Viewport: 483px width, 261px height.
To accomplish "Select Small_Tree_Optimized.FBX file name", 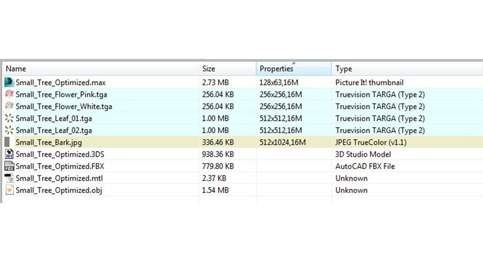I will pyautogui.click(x=60, y=166).
